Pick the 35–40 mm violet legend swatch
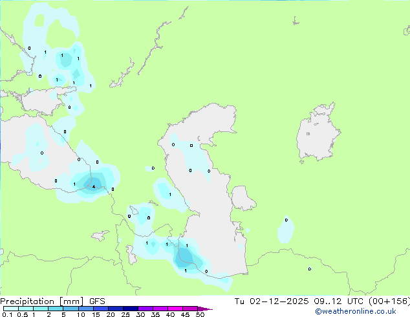This screenshot has height=317, width=410. pos(160,309)
